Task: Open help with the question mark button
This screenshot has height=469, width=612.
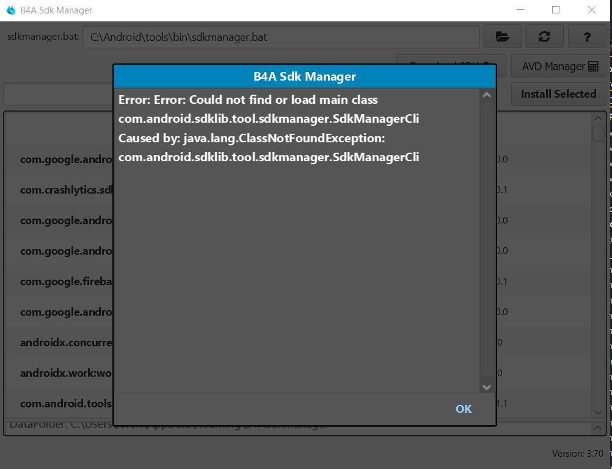Action: click(586, 37)
